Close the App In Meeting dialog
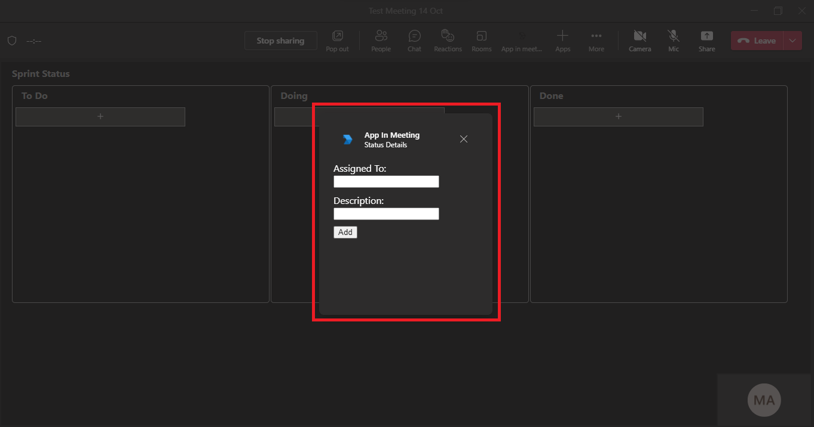This screenshot has height=427, width=814. 464,139
